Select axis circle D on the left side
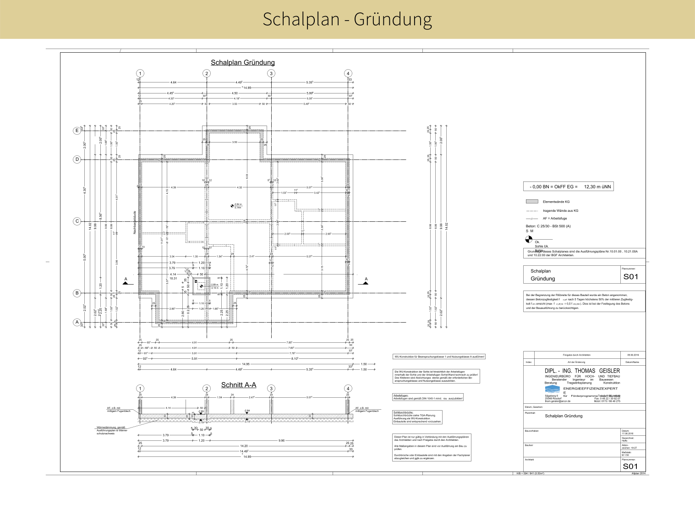695x505 pixels. [x=77, y=159]
